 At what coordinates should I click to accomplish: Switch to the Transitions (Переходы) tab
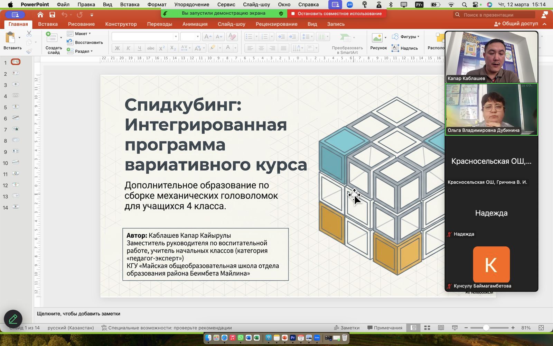[x=159, y=24]
